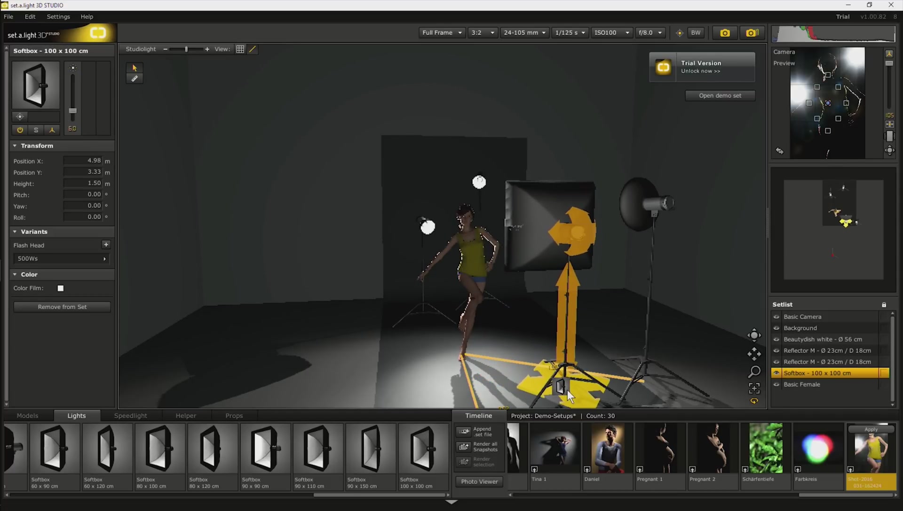
Task: Open the Settings menu
Action: coord(58,16)
